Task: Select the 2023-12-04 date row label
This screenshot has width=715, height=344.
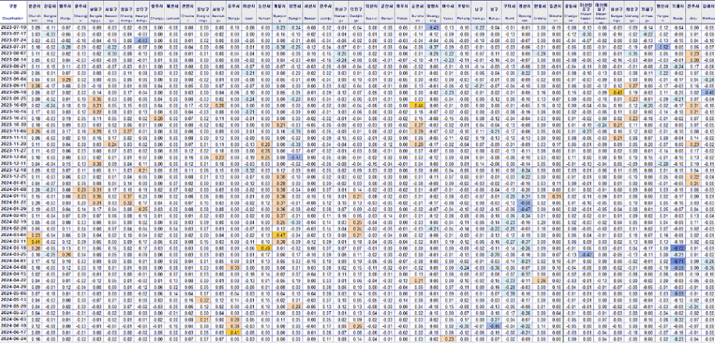Action: click(x=13, y=157)
